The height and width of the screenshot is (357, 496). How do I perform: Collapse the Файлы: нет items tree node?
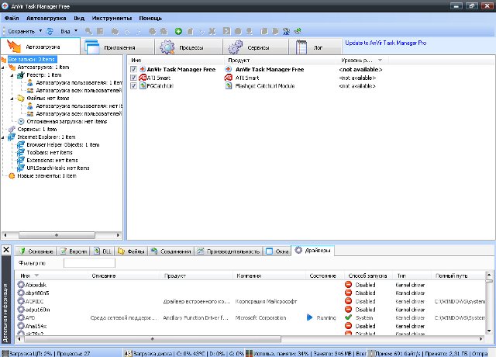[x=12, y=99]
